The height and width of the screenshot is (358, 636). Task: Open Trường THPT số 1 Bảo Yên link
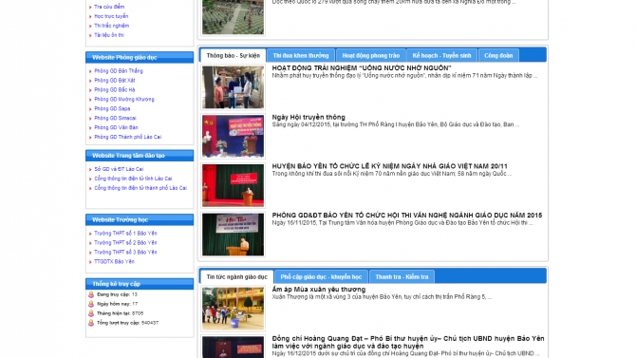pos(125,233)
